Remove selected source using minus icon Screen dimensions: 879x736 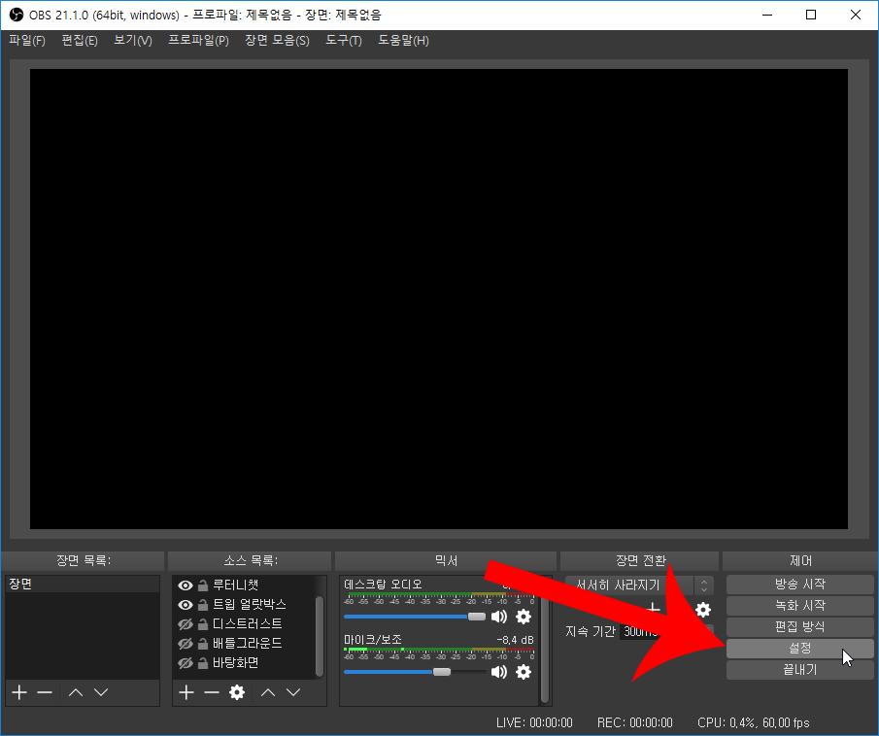tap(212, 692)
